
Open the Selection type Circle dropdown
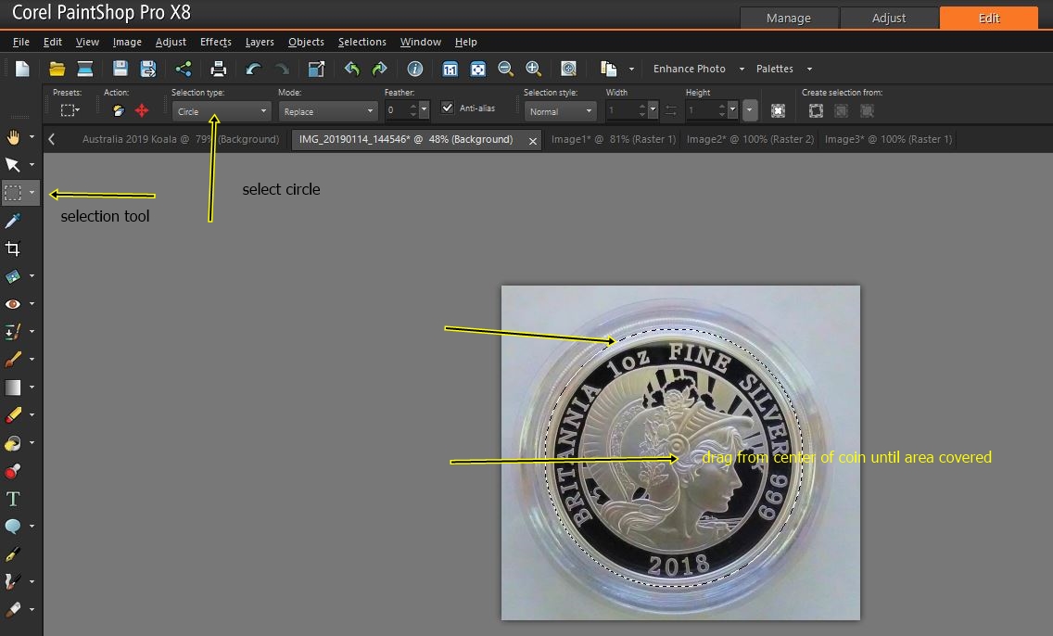222,111
